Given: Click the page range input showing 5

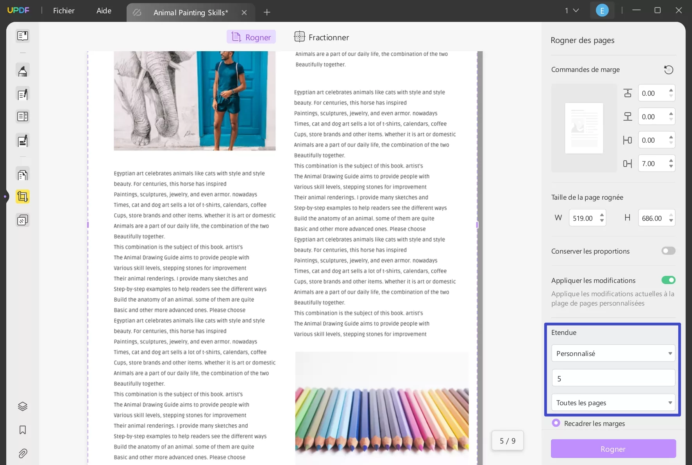Looking at the screenshot, I should coord(612,378).
